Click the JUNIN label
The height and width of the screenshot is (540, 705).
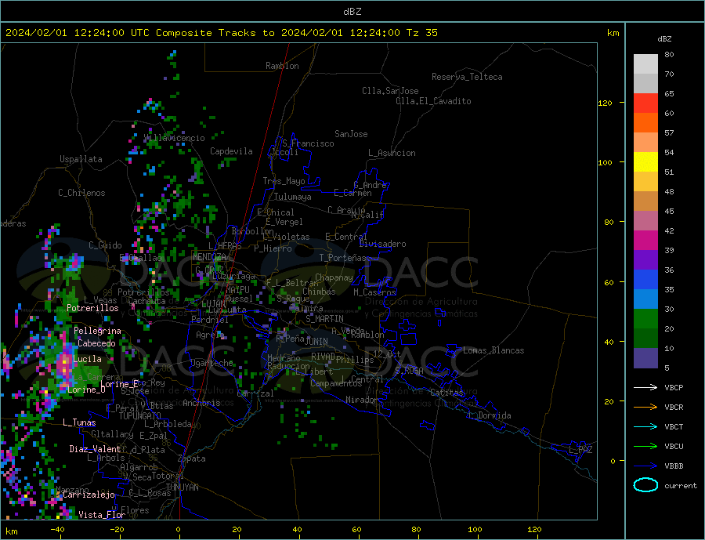tap(316, 342)
